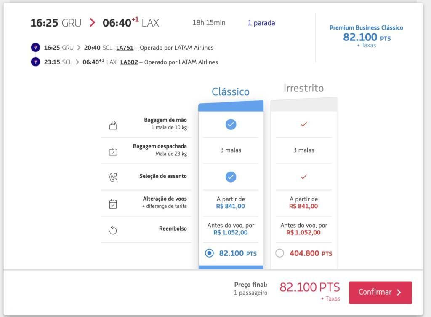Viewport: 431px width, 317px height.
Task: Click the red arrow between GRU and LAX
Action: 92,23
